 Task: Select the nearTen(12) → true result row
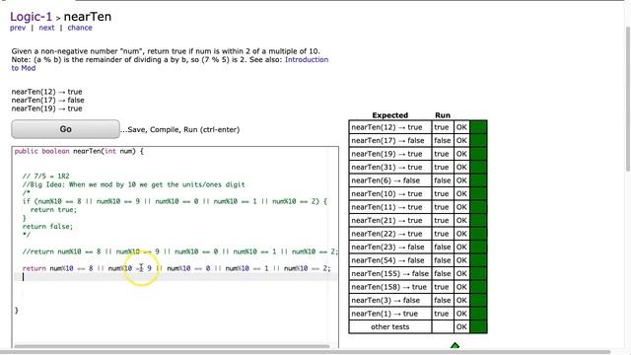click(418, 127)
